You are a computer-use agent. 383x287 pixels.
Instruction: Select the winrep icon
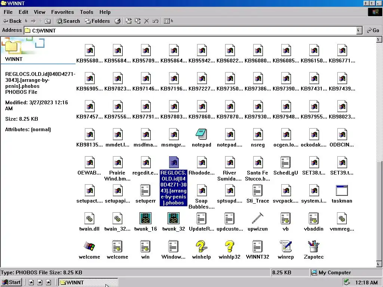[x=285, y=249]
